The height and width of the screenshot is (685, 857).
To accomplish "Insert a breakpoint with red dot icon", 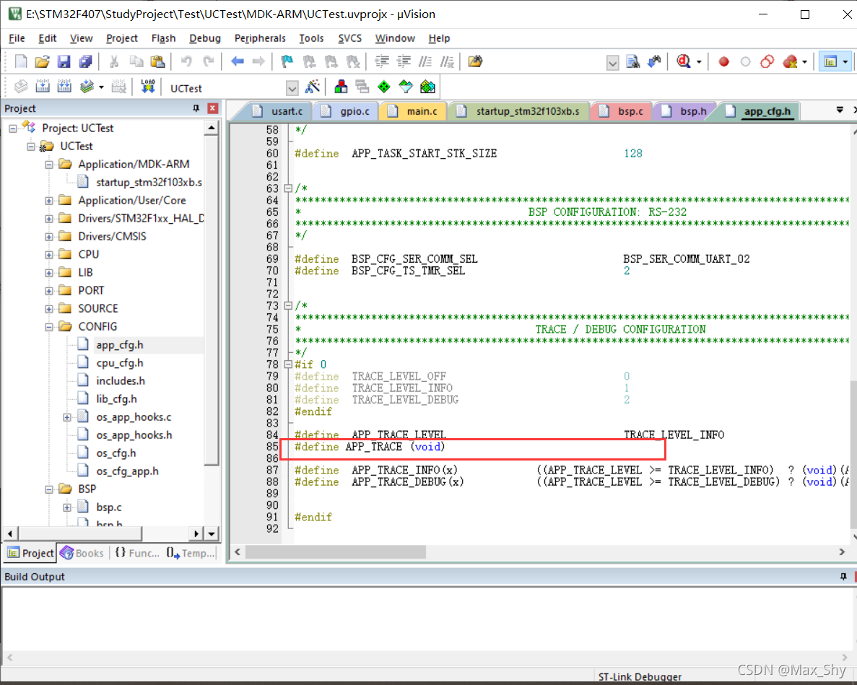I will 723,62.
